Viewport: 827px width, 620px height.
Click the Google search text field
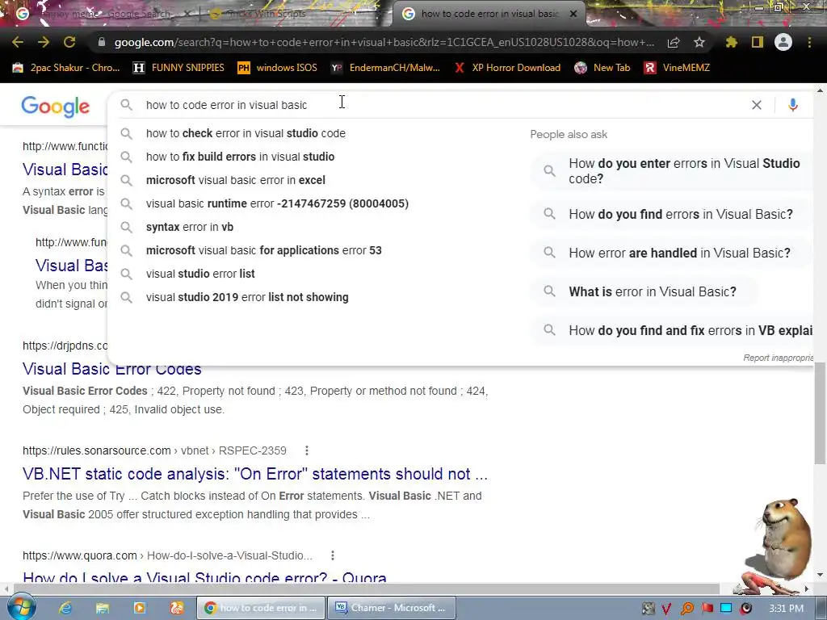pyautogui.click(x=443, y=105)
